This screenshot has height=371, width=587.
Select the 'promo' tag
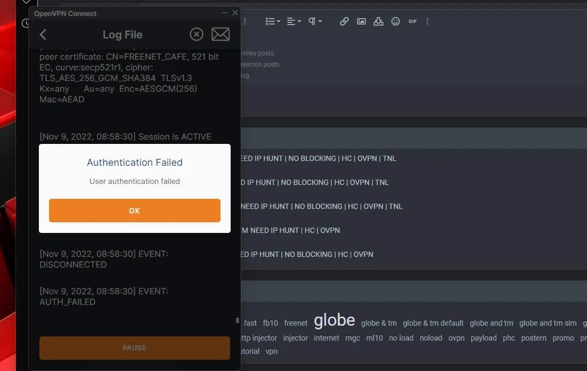[x=564, y=338]
